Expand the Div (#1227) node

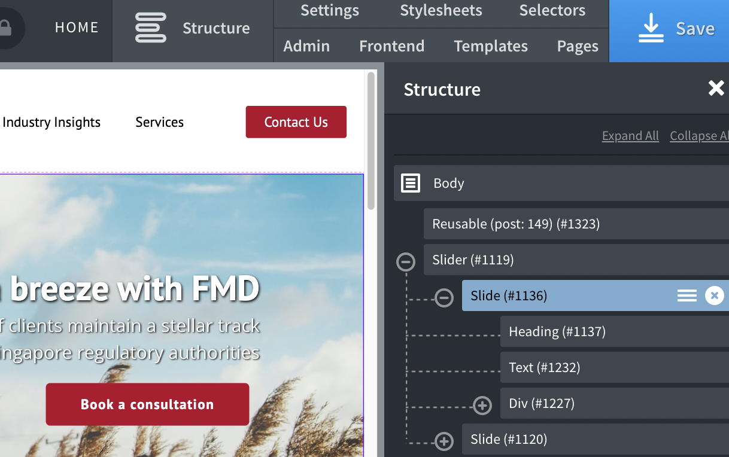click(482, 406)
